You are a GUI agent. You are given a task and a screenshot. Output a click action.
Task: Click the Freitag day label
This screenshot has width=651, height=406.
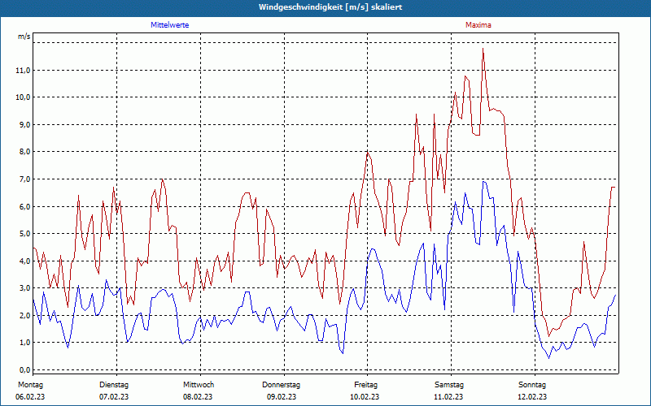(365, 385)
